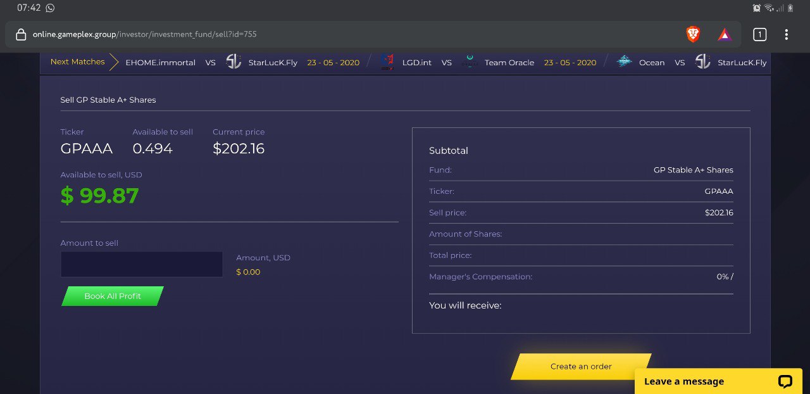Viewport: 810px width, 394px height.
Task: Select the EHOME.immortal match entry
Action: [x=160, y=63]
